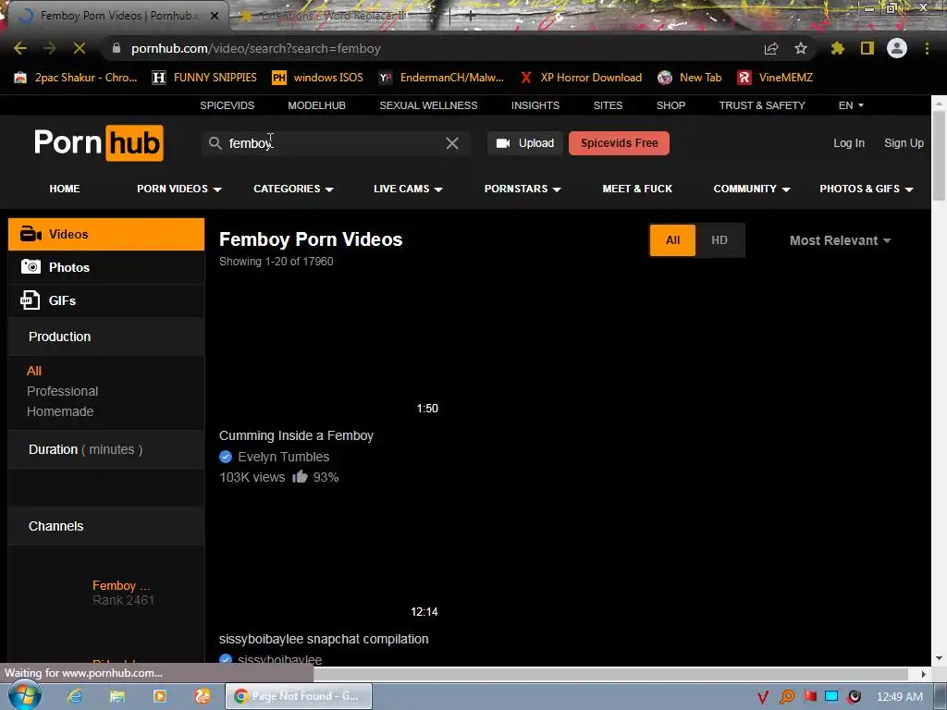The width and height of the screenshot is (947, 710).
Task: Filter by Professional production
Action: click(62, 391)
